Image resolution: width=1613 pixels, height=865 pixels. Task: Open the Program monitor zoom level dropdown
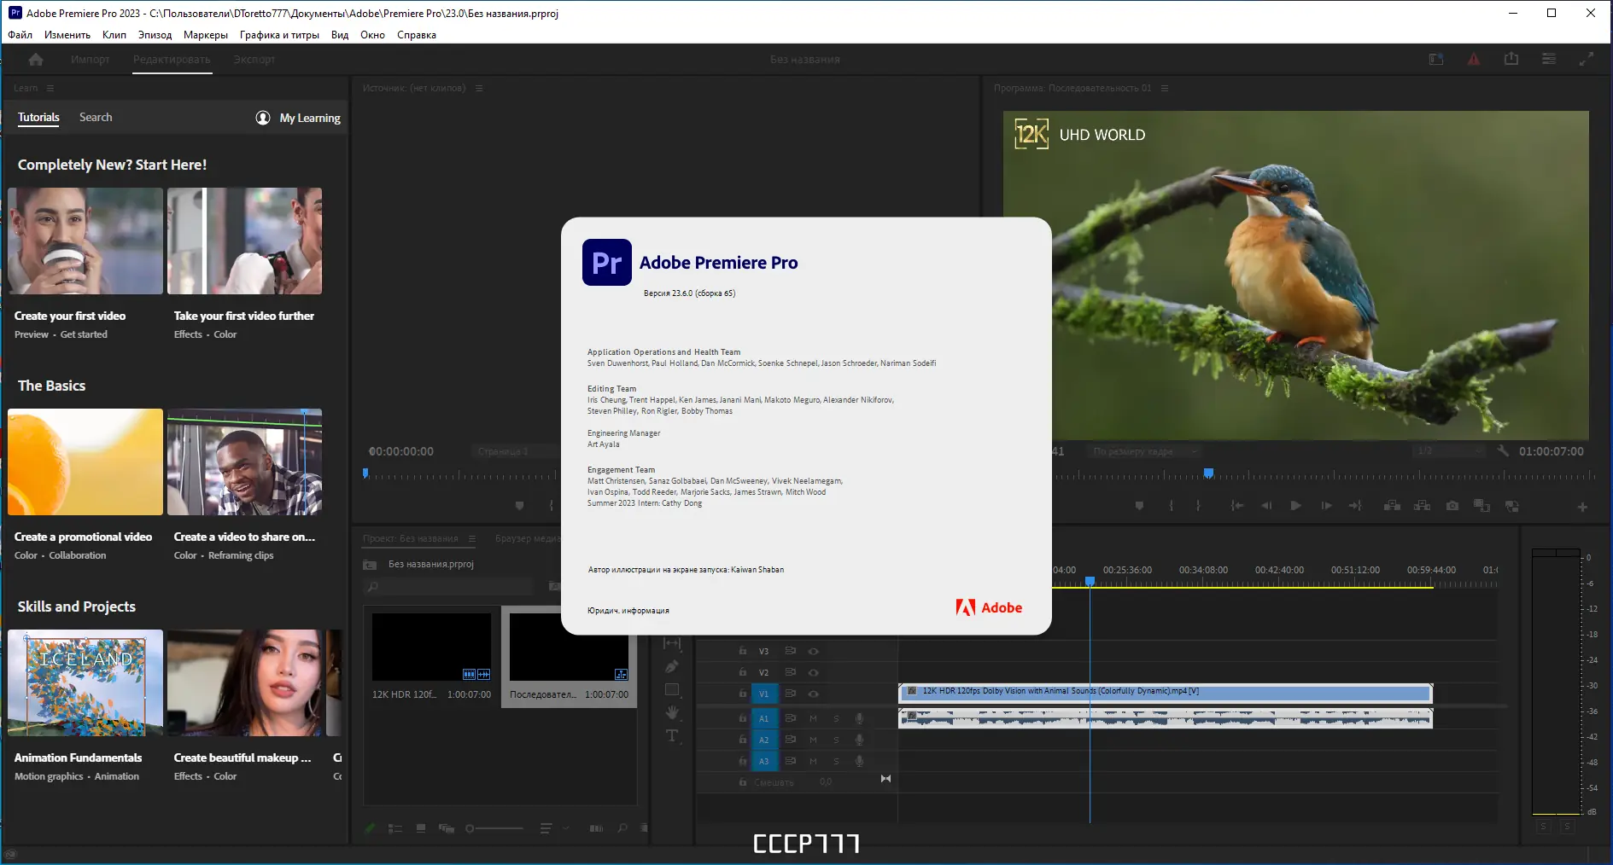tap(1145, 451)
